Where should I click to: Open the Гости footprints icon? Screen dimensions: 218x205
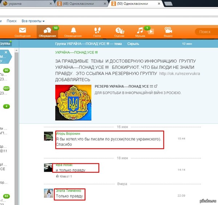point(97,32)
